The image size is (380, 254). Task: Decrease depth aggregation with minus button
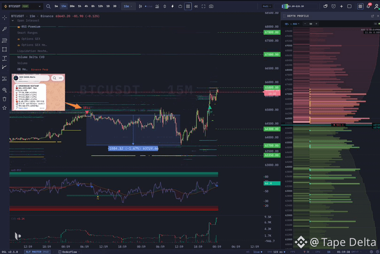pyautogui.click(x=305, y=24)
